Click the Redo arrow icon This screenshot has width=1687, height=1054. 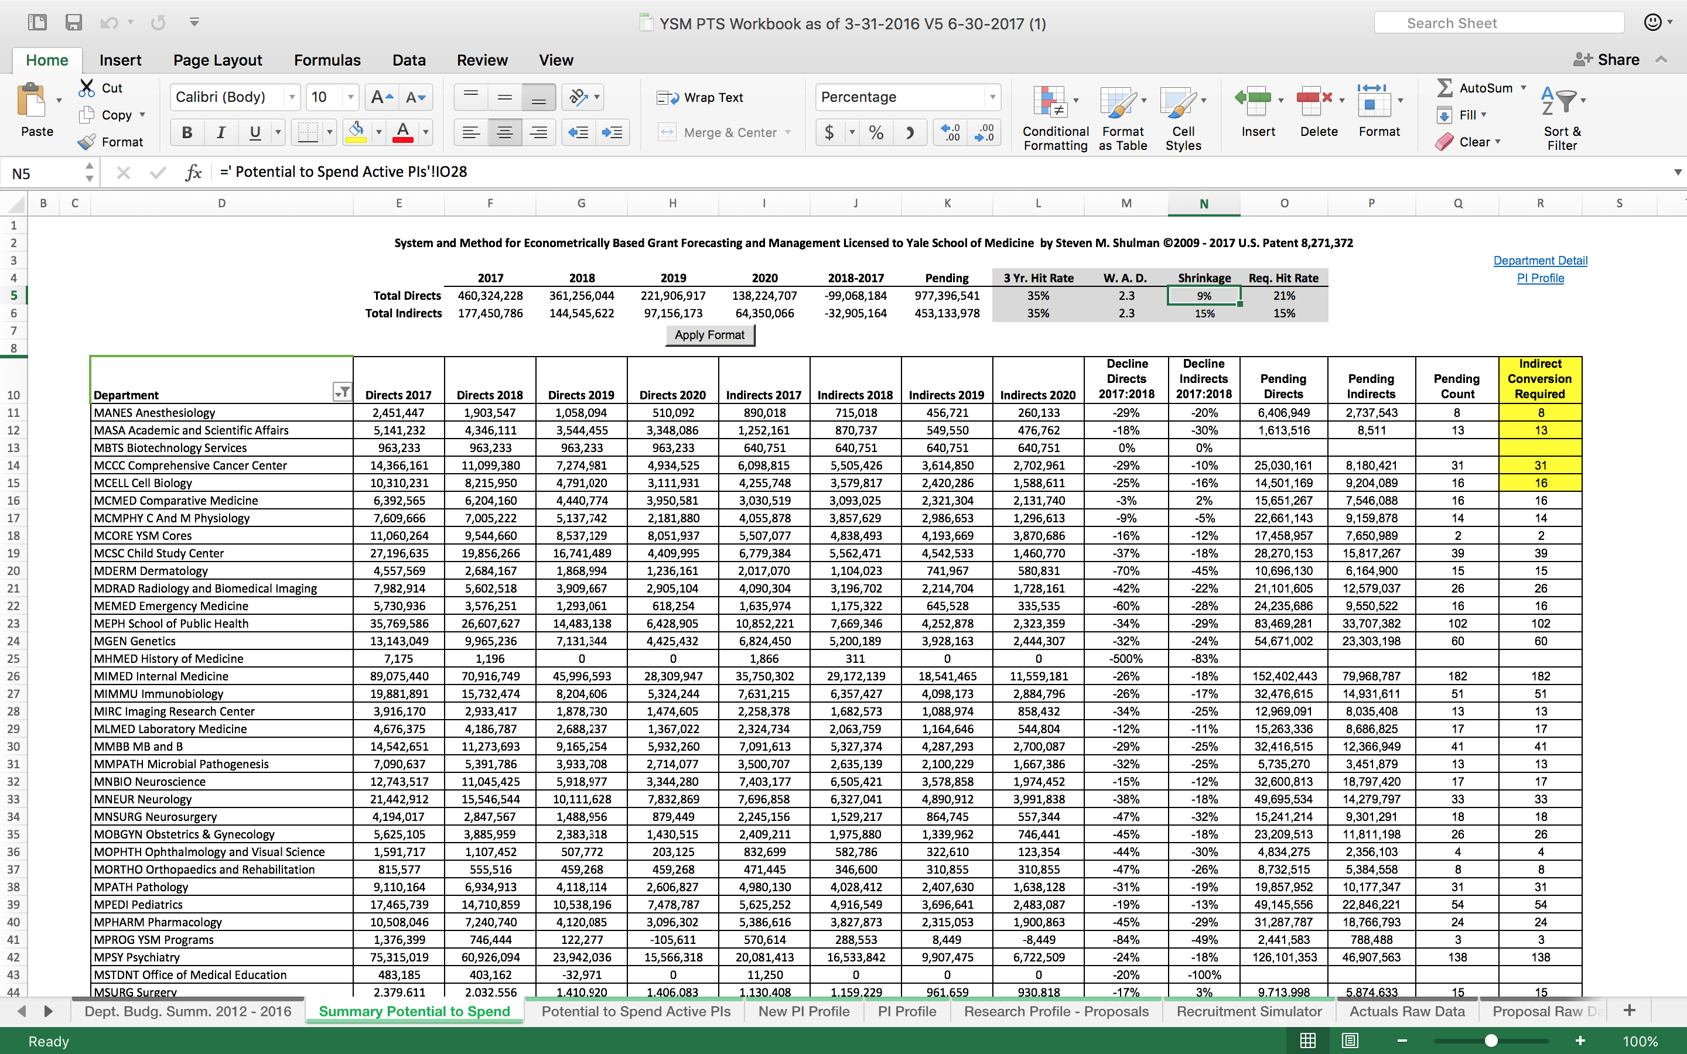(158, 22)
